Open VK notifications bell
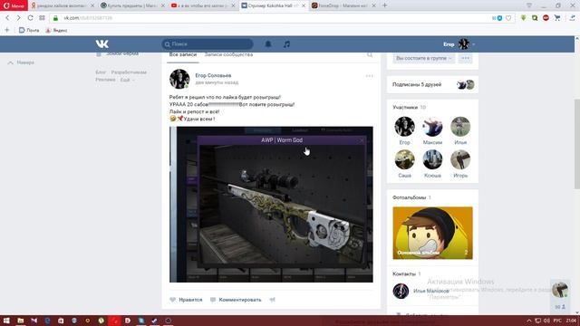 (x=268, y=44)
